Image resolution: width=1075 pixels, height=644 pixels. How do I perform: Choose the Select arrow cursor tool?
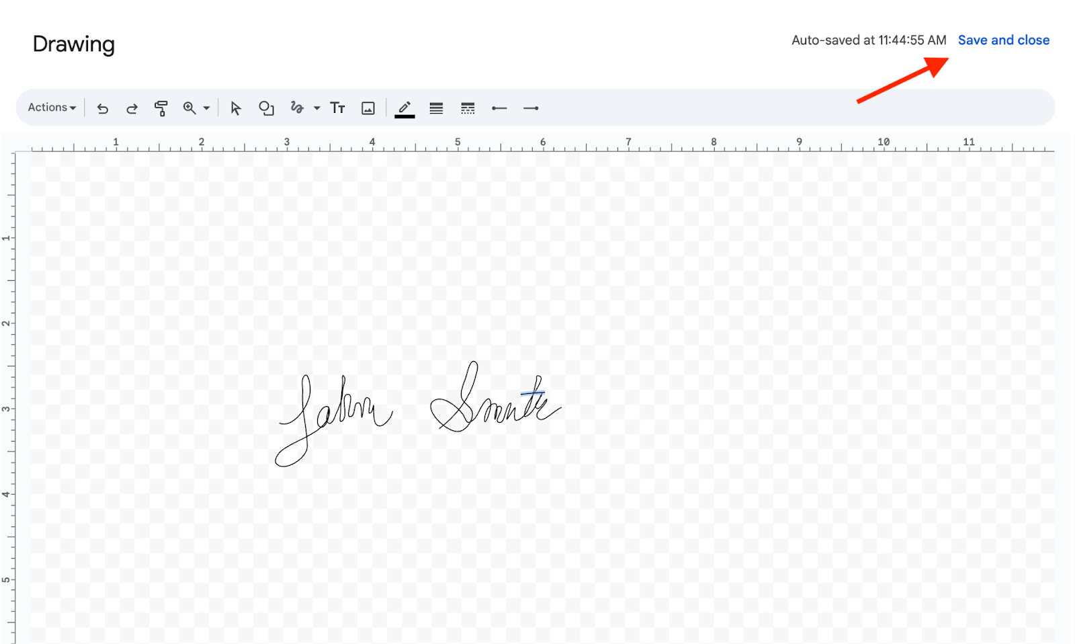(x=235, y=108)
